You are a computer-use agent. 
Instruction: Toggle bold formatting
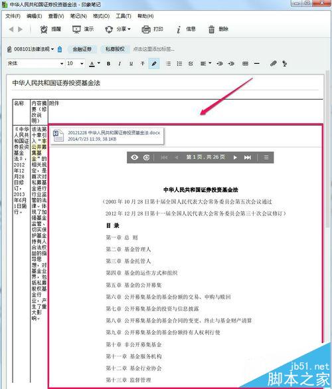(108, 64)
